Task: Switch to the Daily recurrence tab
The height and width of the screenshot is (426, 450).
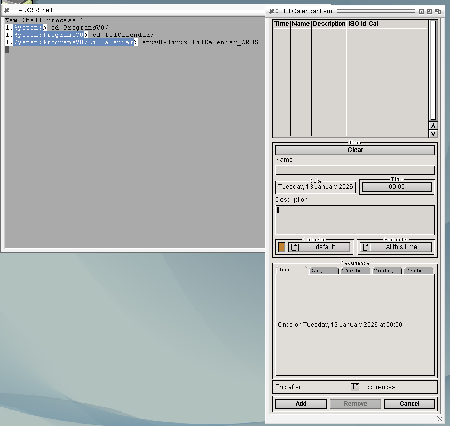Action: click(323, 271)
